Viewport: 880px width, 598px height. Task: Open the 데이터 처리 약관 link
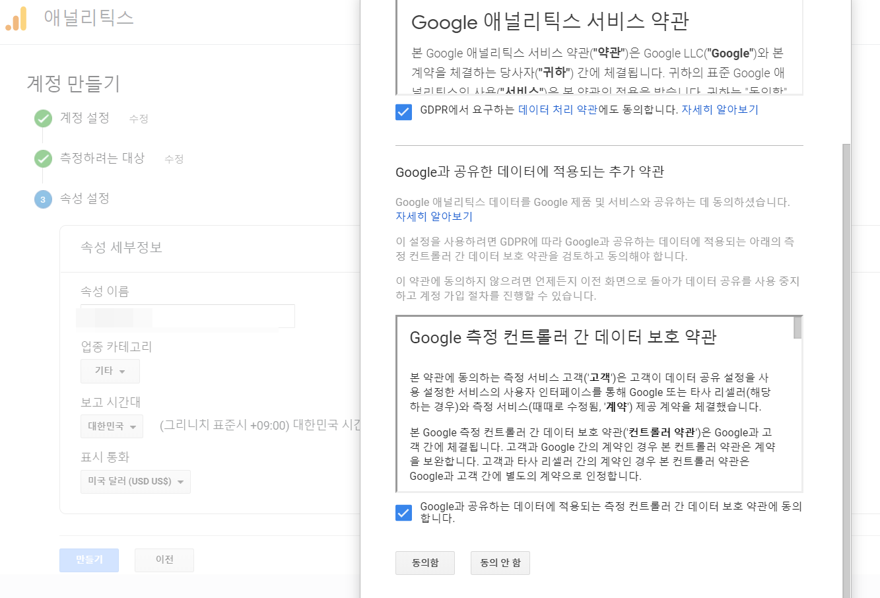558,110
